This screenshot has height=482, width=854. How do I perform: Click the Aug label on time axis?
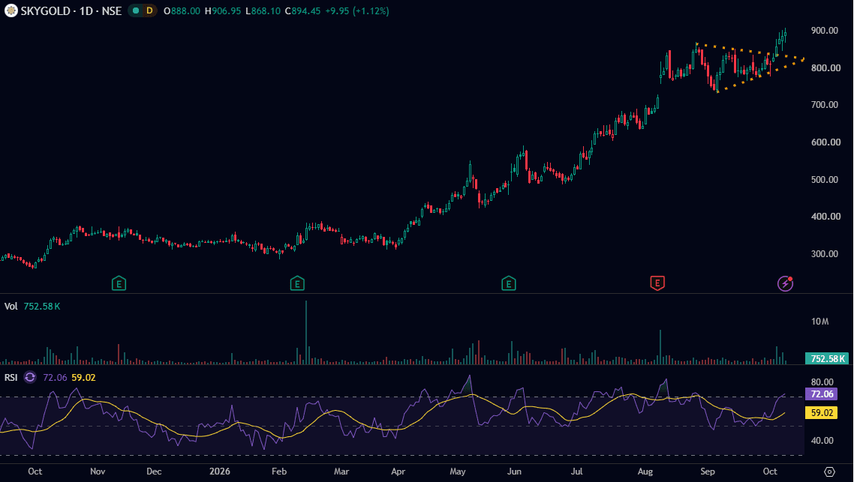(x=645, y=471)
